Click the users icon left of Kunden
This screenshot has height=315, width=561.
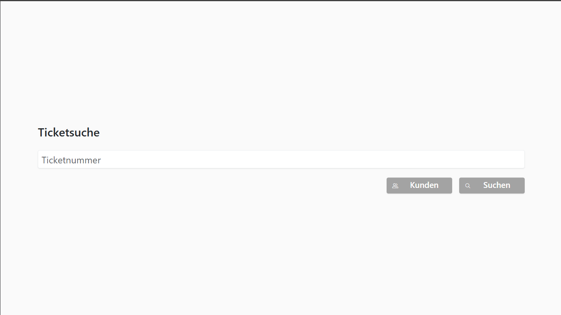tap(395, 186)
